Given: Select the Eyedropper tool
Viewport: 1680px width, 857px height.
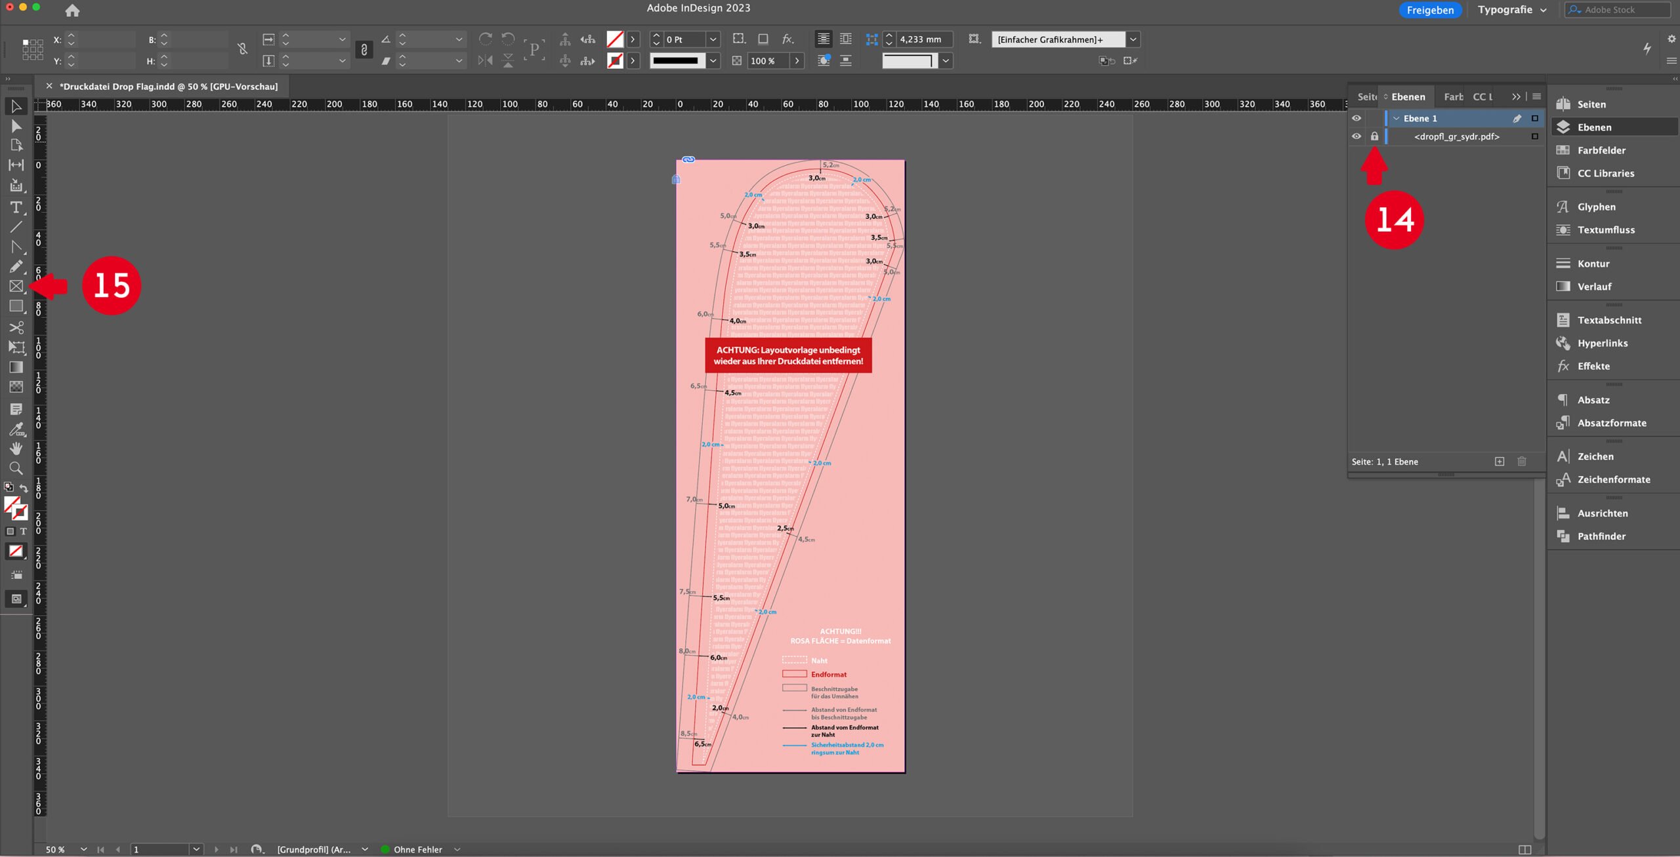Looking at the screenshot, I should click(x=16, y=429).
